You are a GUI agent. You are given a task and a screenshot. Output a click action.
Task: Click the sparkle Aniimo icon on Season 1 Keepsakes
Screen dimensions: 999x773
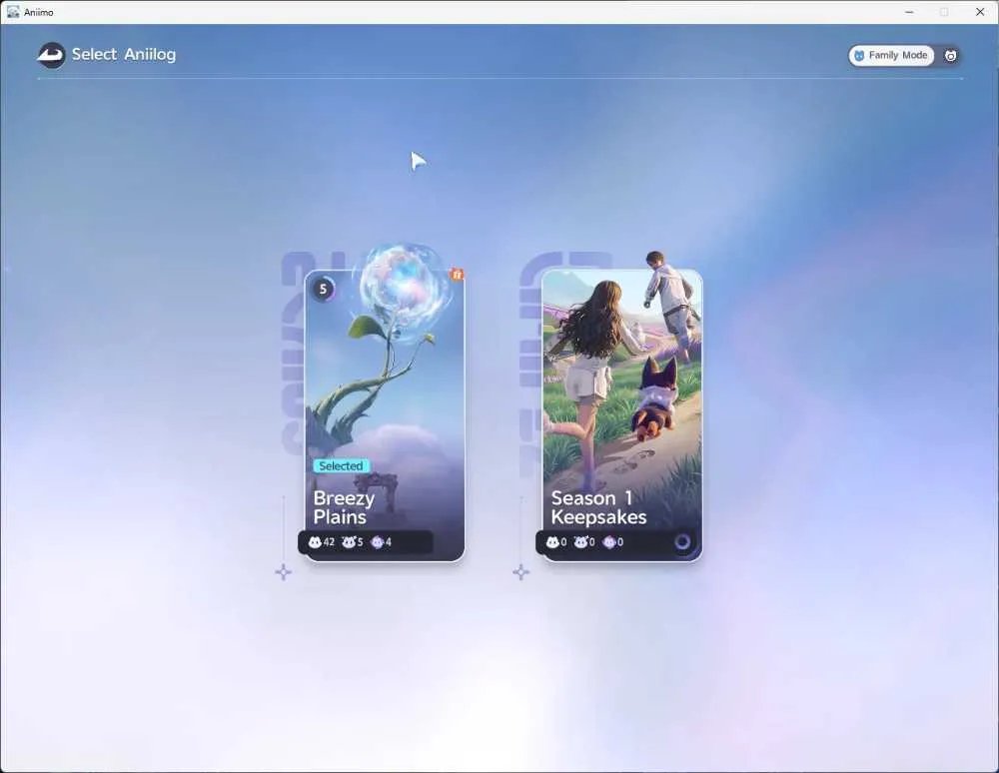[580, 542]
